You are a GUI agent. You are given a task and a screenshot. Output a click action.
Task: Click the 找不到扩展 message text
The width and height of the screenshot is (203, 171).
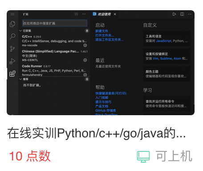click(x=32, y=85)
